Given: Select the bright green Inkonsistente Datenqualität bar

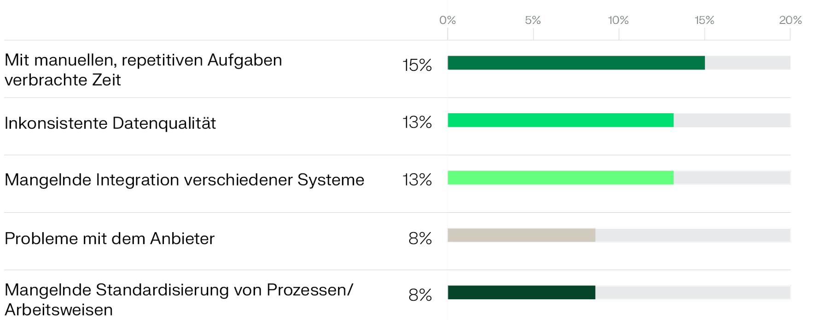Looking at the screenshot, I should click(x=560, y=120).
